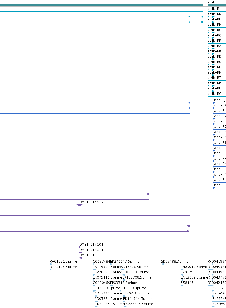
Task: Select the scrib-RH transcript label
Action: (215, 67)
